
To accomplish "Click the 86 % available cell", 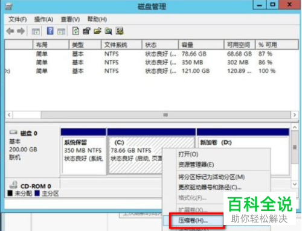I will coord(265,62).
